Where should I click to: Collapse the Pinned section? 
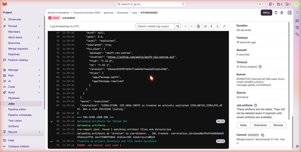click(x=39, y=26)
